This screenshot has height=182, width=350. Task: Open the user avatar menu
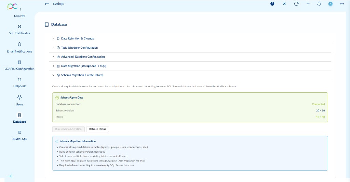331,4
